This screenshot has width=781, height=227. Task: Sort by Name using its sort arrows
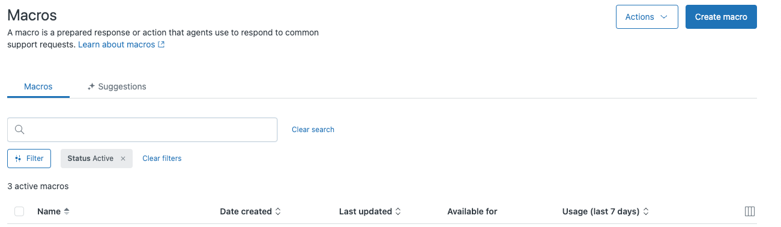coord(67,211)
